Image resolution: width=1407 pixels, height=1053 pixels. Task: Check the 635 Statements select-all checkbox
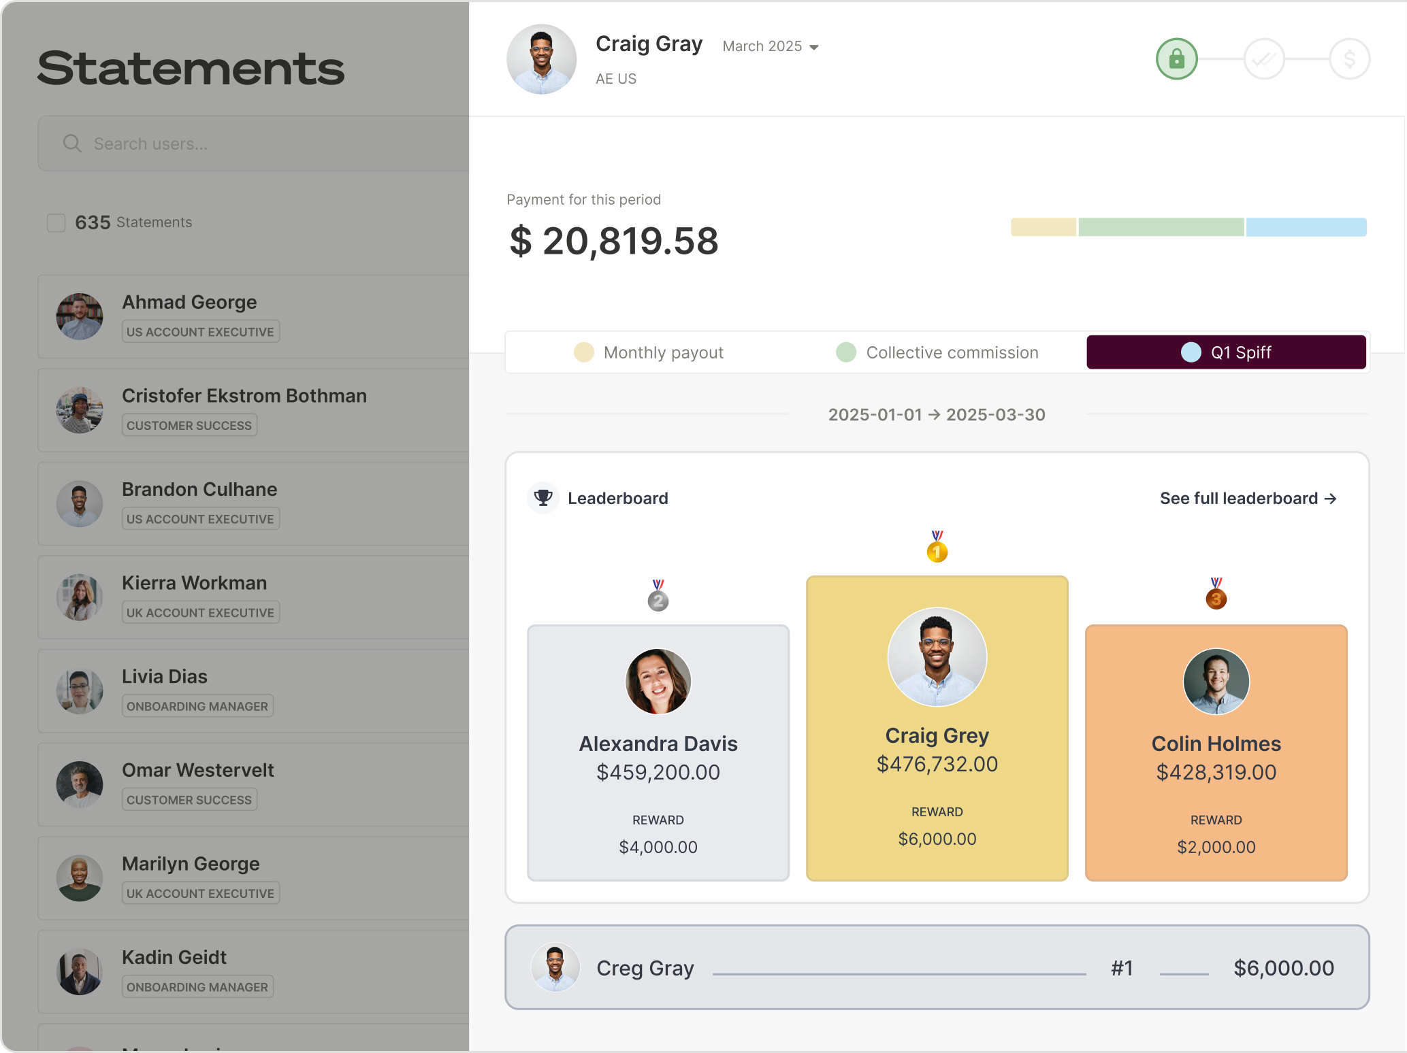point(56,222)
